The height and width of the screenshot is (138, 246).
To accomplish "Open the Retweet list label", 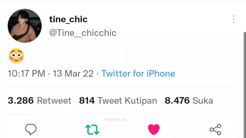I will [54, 101].
